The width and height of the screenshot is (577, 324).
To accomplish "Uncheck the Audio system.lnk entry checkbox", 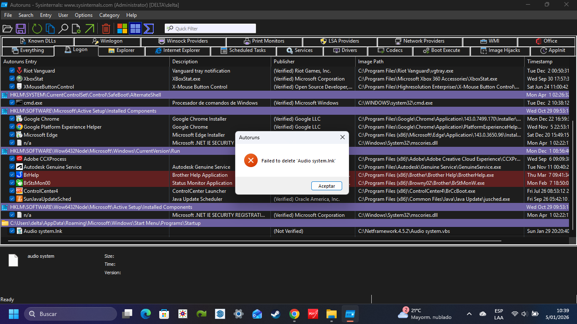I will coord(12,231).
